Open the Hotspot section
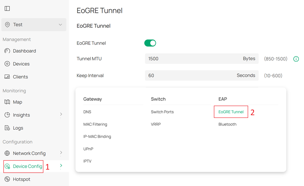Viewport: 304px width, 186px height. (x=21, y=179)
